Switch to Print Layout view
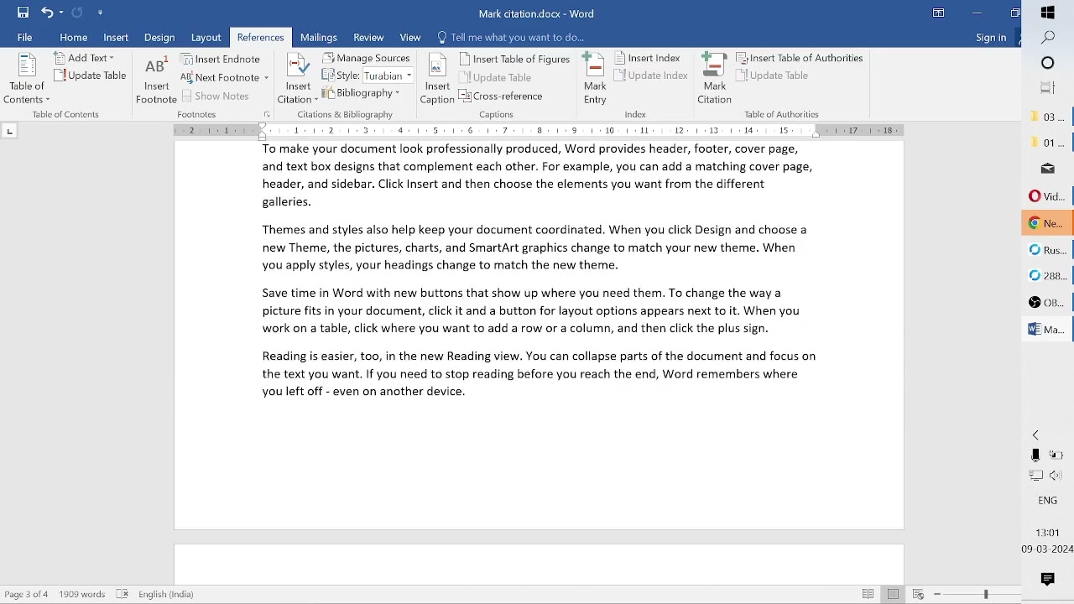1074x604 pixels. tap(893, 594)
